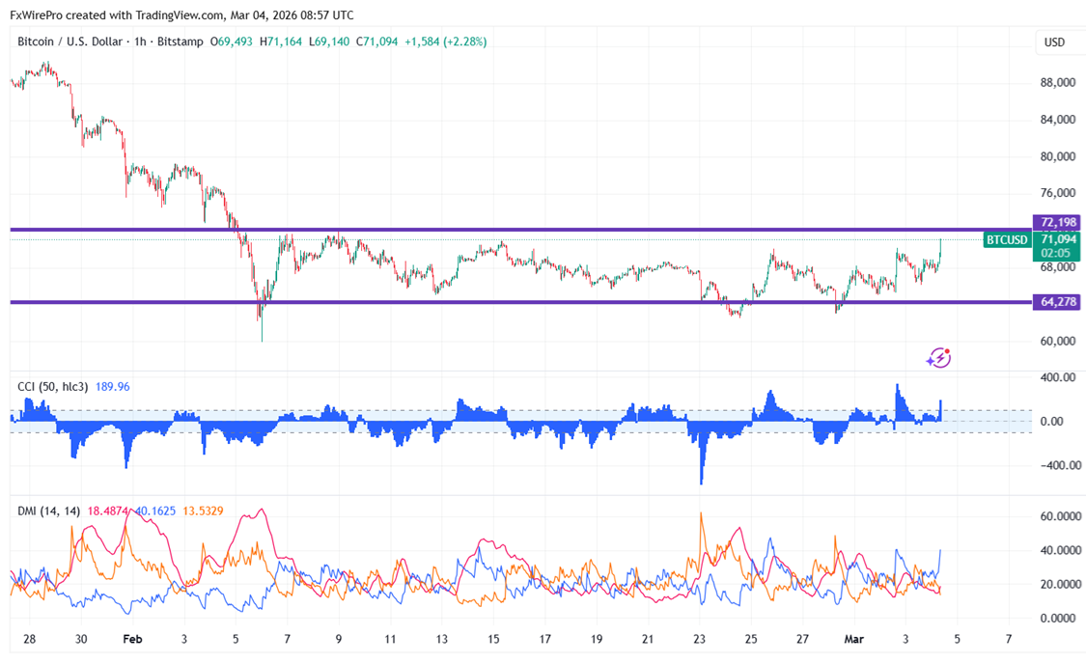Click the DMI value 18.4874
Screen dimensions: 1086x663
click(107, 511)
